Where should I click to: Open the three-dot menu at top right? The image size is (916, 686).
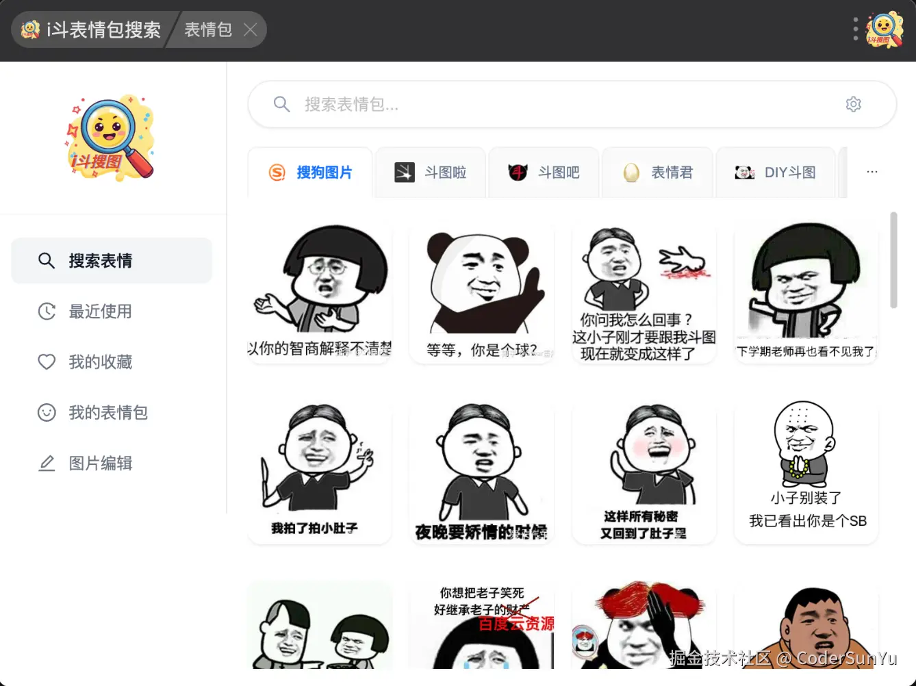pos(855,29)
